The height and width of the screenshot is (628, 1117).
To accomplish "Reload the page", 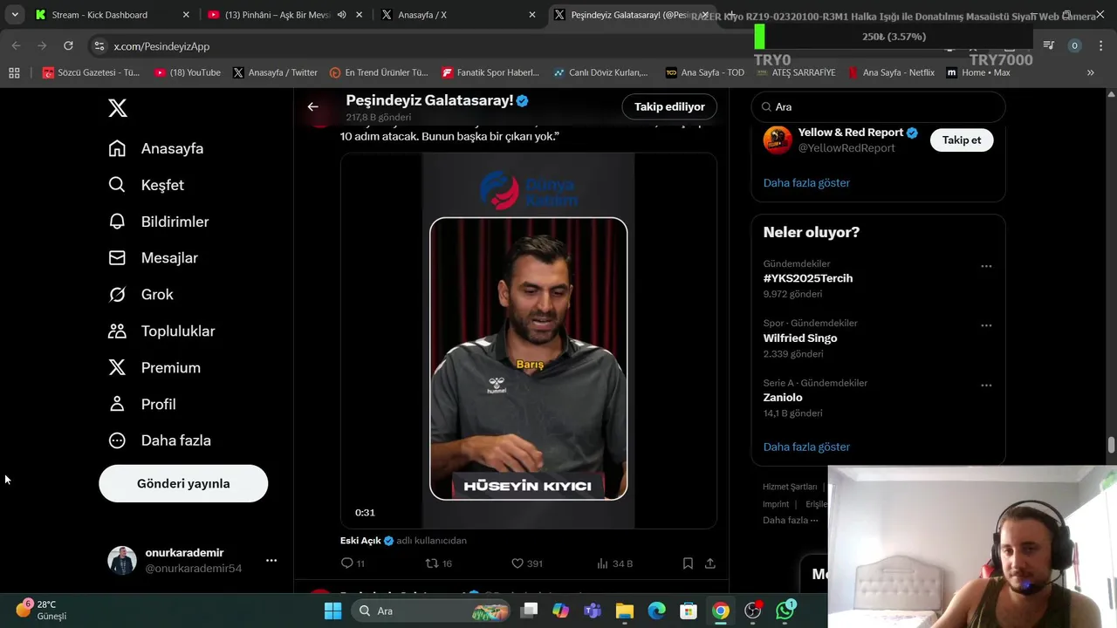I will 68,45.
